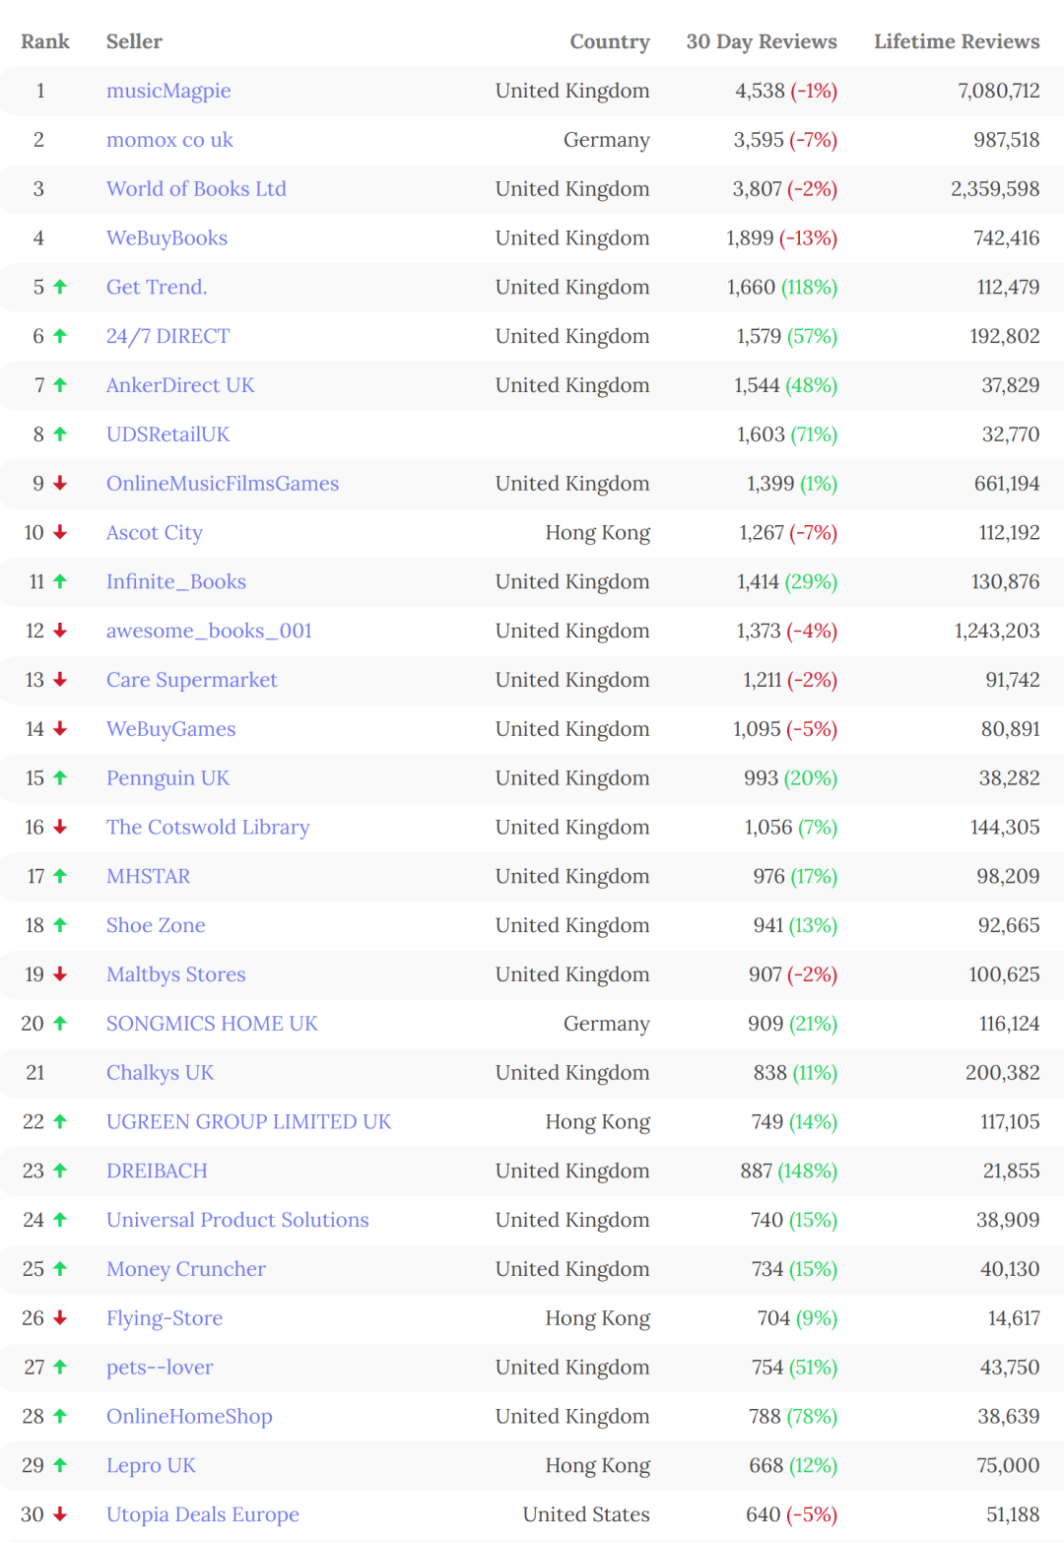The height and width of the screenshot is (1542, 1064).
Task: Click the Rank column header
Action: [x=45, y=41]
